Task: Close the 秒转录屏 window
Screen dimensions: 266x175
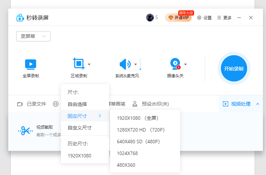Action: (251, 18)
